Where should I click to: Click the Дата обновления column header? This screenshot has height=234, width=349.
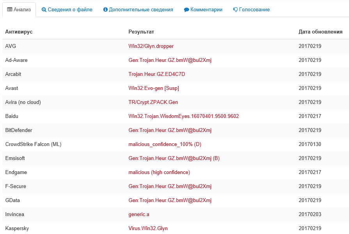[x=320, y=32]
